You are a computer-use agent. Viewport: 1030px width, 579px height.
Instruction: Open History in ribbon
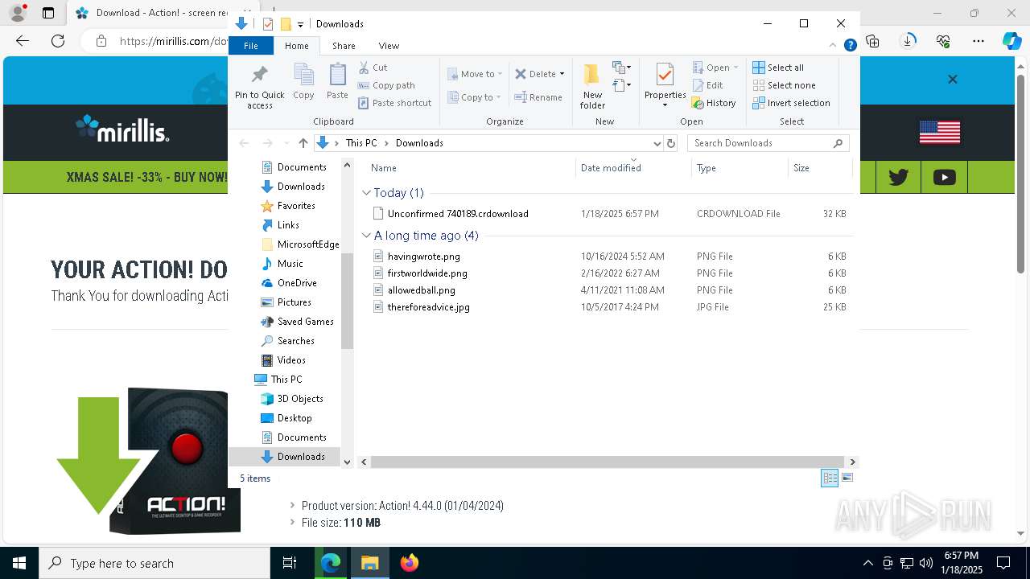[x=715, y=103]
